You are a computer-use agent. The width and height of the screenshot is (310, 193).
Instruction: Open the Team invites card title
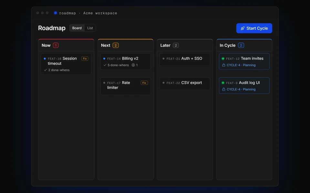252,59
